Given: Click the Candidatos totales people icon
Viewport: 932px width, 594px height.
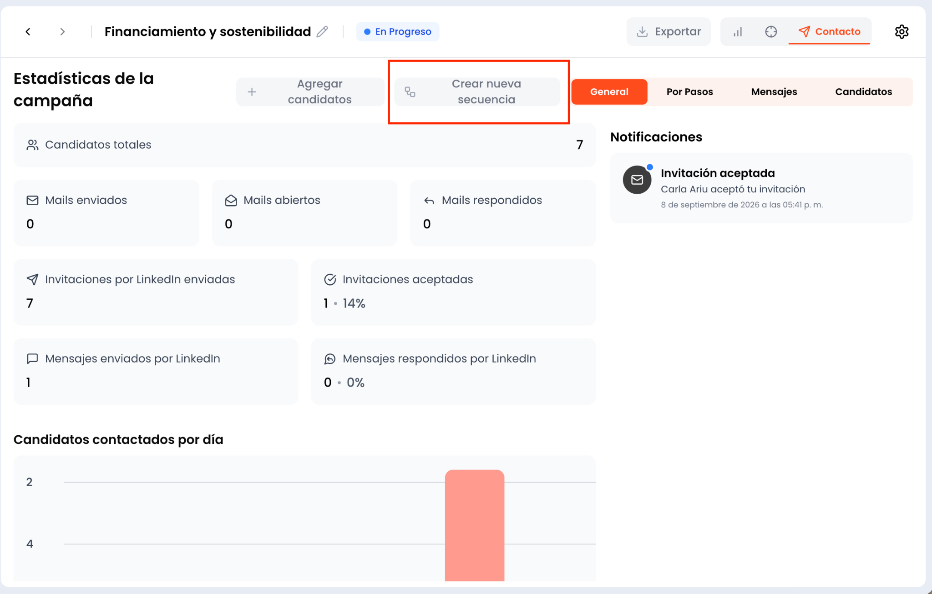Looking at the screenshot, I should (x=32, y=145).
